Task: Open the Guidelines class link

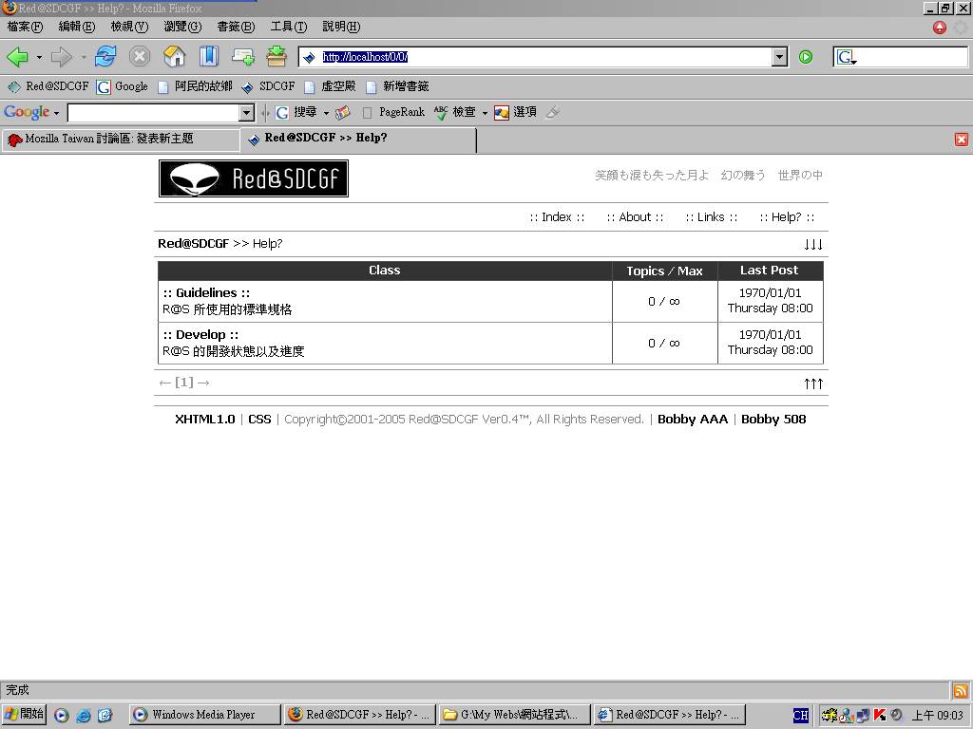Action: [x=206, y=293]
